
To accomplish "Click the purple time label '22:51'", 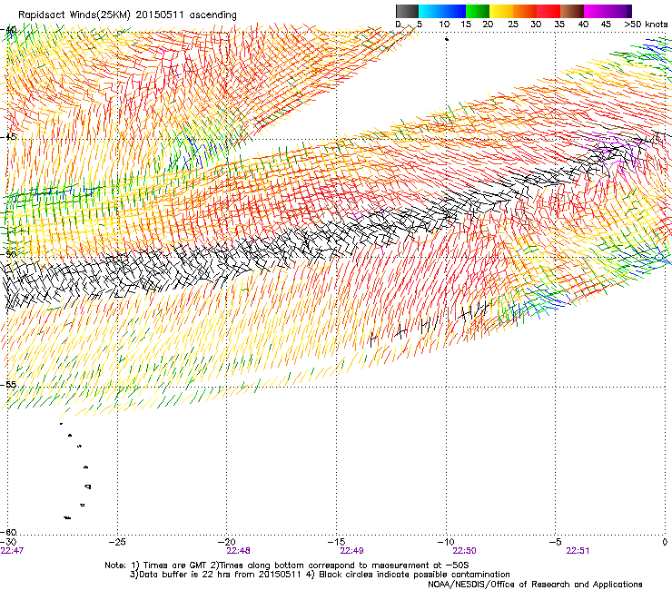I will (578, 551).
